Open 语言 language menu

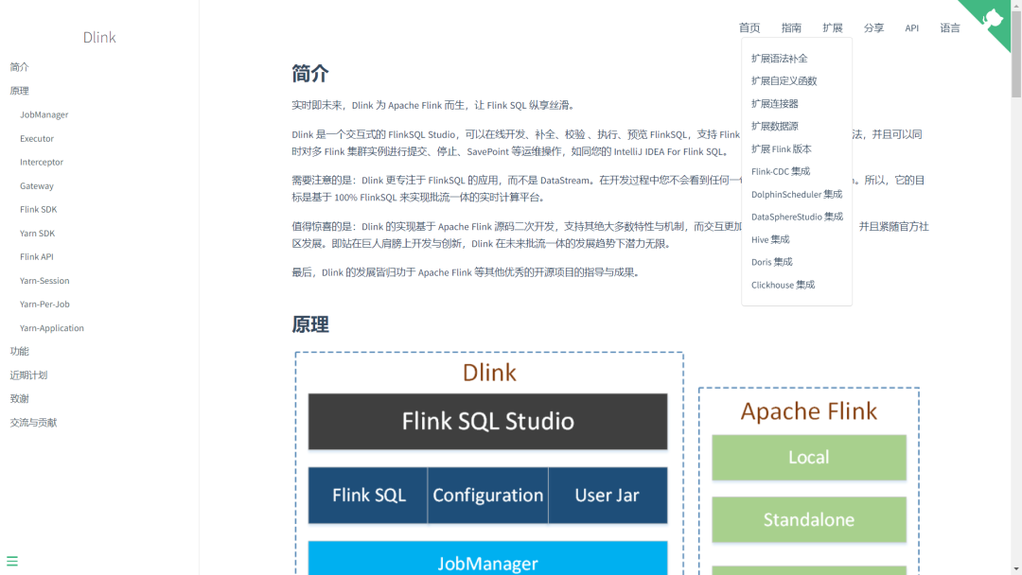pyautogui.click(x=950, y=28)
